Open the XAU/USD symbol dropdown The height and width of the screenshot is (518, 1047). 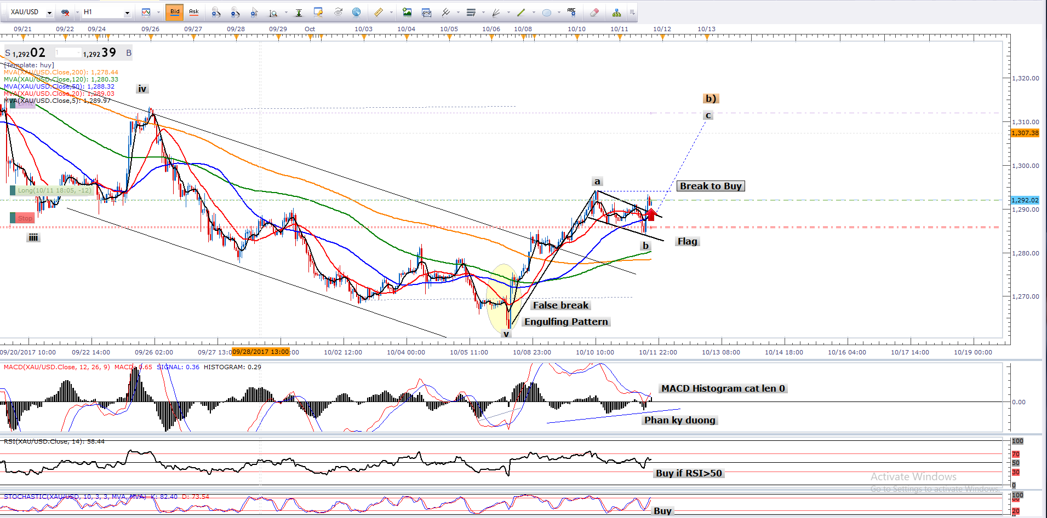click(x=49, y=13)
